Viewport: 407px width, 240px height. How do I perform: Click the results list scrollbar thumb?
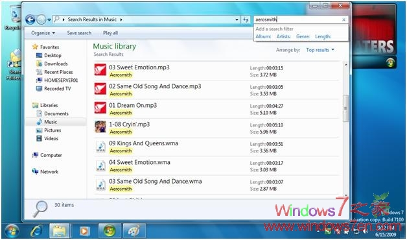tap(345, 108)
